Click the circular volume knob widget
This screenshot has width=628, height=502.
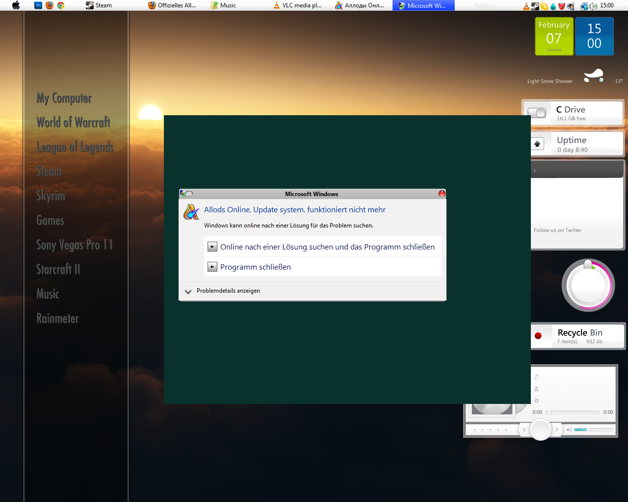pos(588,285)
